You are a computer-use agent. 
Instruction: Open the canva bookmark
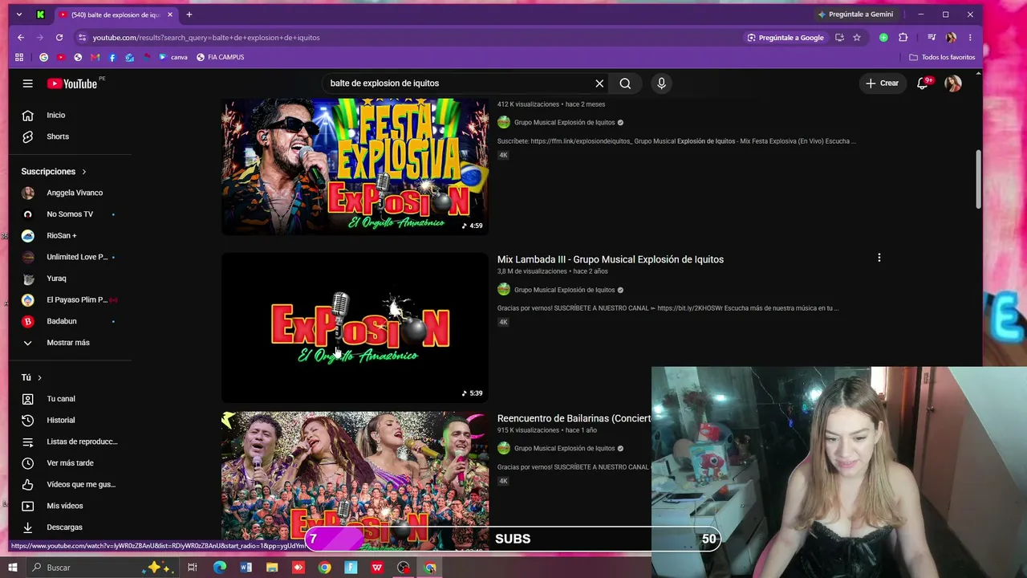[x=173, y=58]
